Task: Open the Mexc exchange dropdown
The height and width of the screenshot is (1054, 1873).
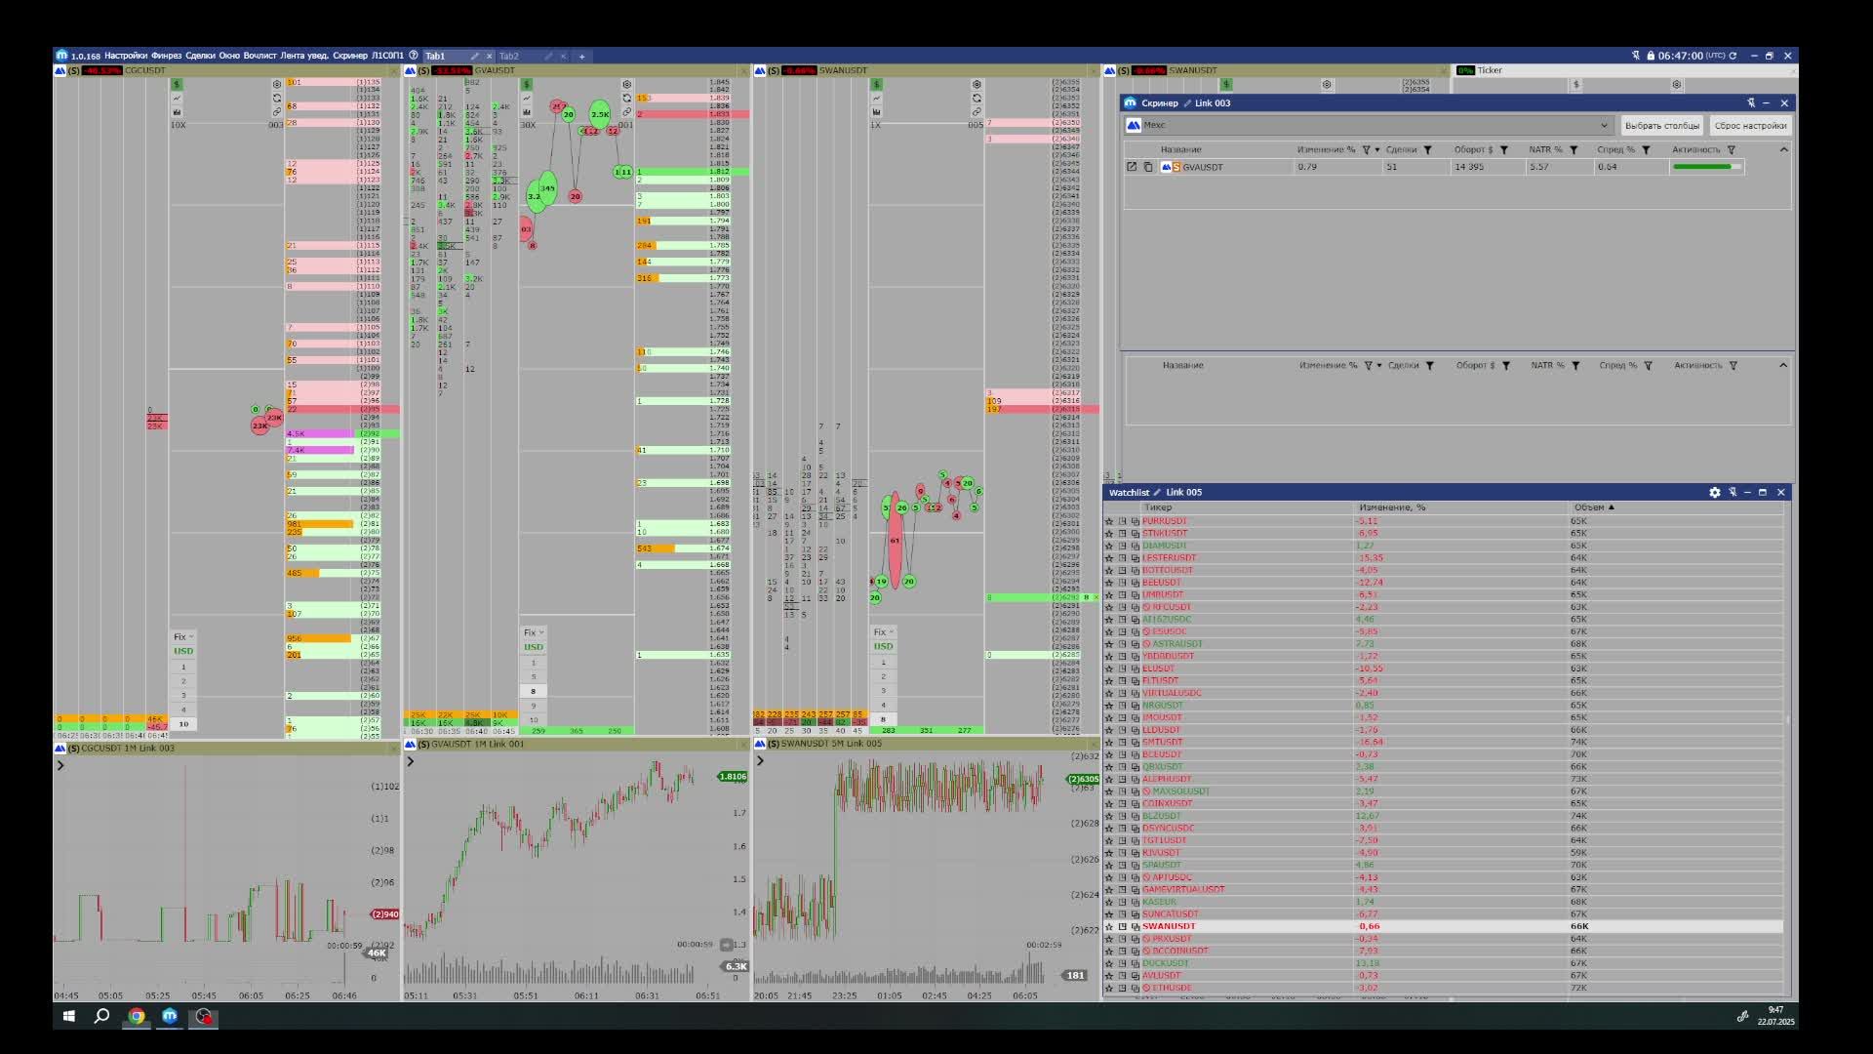Action: [1603, 125]
